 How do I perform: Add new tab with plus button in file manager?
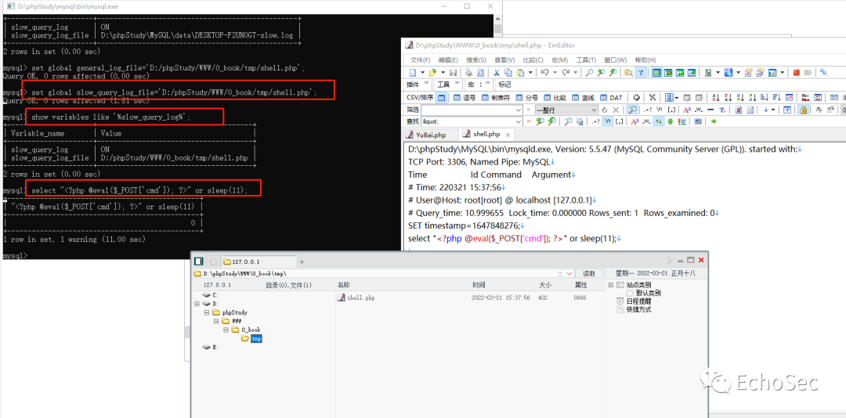click(302, 261)
